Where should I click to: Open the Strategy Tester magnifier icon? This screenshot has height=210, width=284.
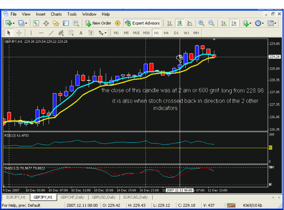tap(76, 23)
